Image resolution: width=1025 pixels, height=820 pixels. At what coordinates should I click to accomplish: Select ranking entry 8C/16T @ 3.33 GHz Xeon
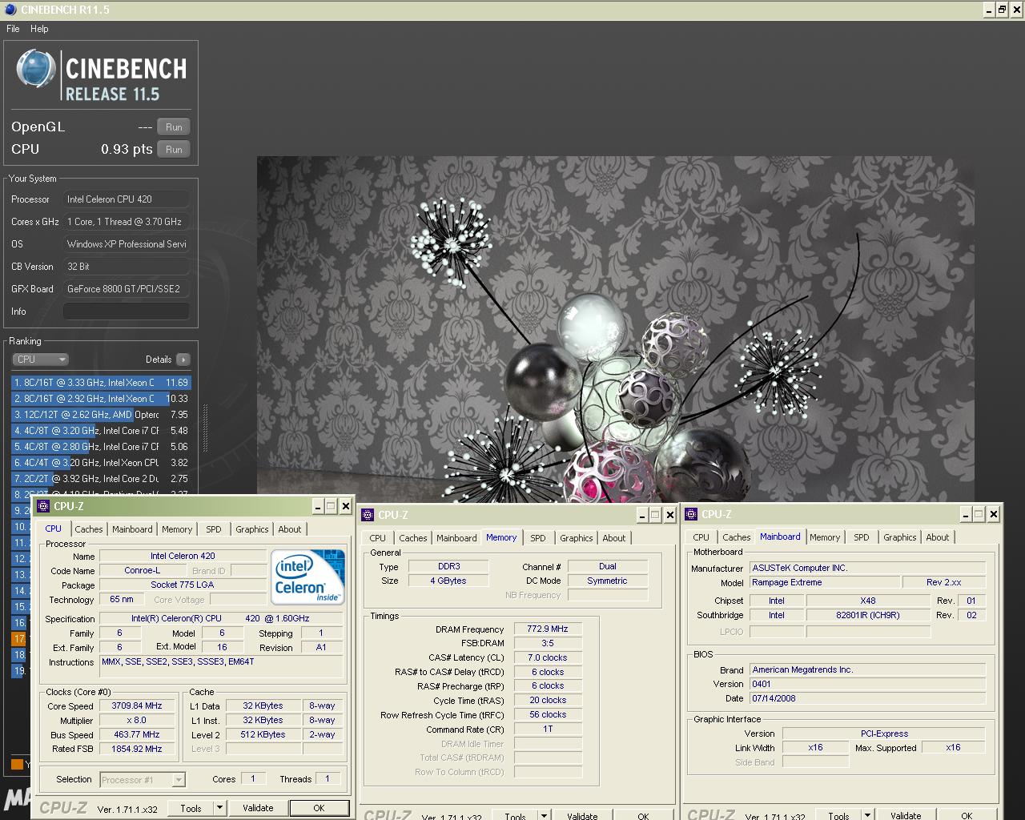[101, 383]
